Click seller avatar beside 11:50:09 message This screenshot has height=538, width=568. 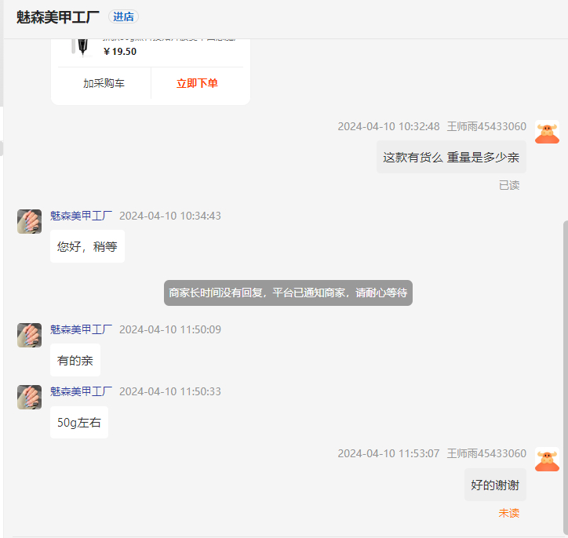(29, 335)
